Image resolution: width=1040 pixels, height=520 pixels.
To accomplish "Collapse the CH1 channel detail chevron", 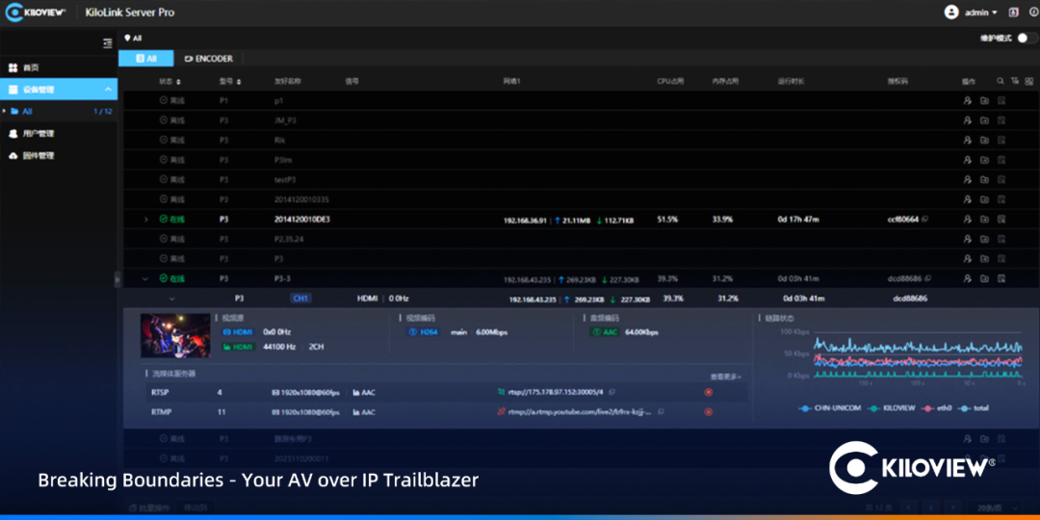I will click(171, 299).
